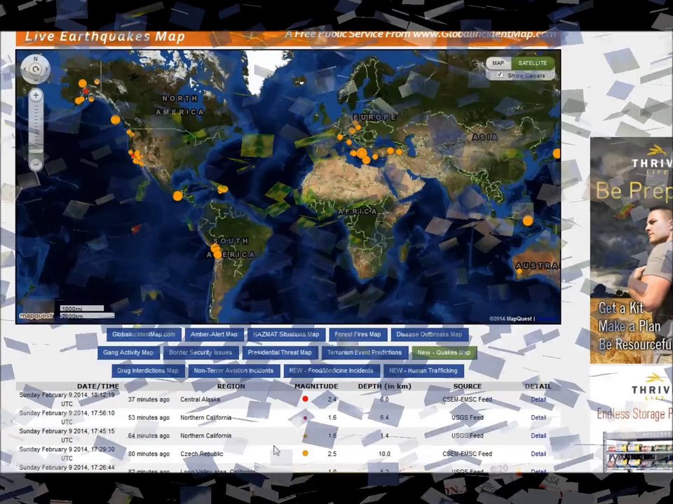
Task: Open Detail link for Czech Republic quake
Action: pos(538,454)
